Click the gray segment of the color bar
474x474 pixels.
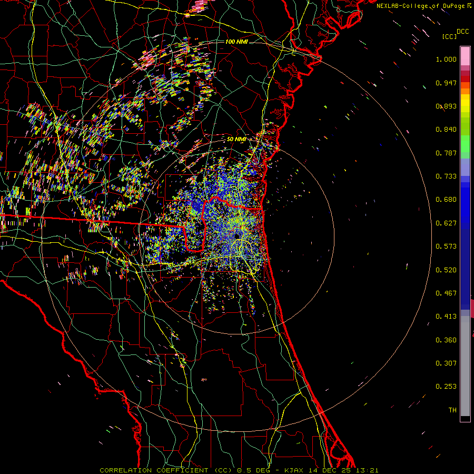(465, 366)
